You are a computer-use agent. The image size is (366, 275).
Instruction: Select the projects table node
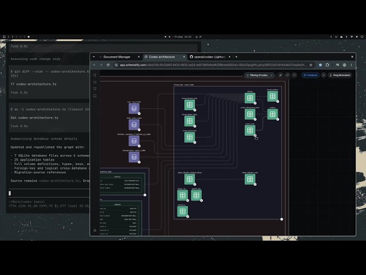[272, 114]
